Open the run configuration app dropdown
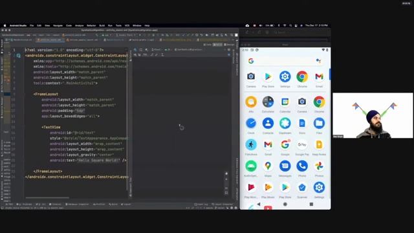Viewport: 414px width, 233px height. pyautogui.click(x=106, y=35)
